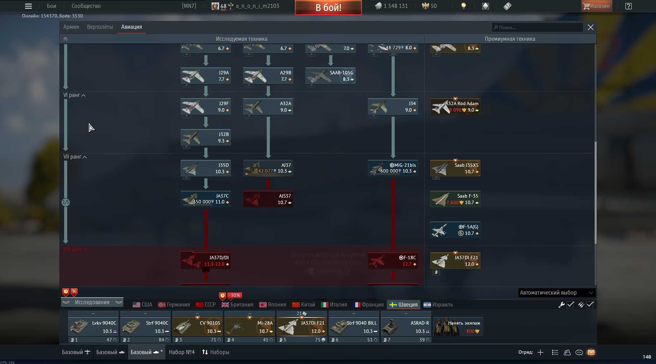Click the auto-refill ammunition icon
The height and width of the screenshot is (364, 656).
[581, 304]
